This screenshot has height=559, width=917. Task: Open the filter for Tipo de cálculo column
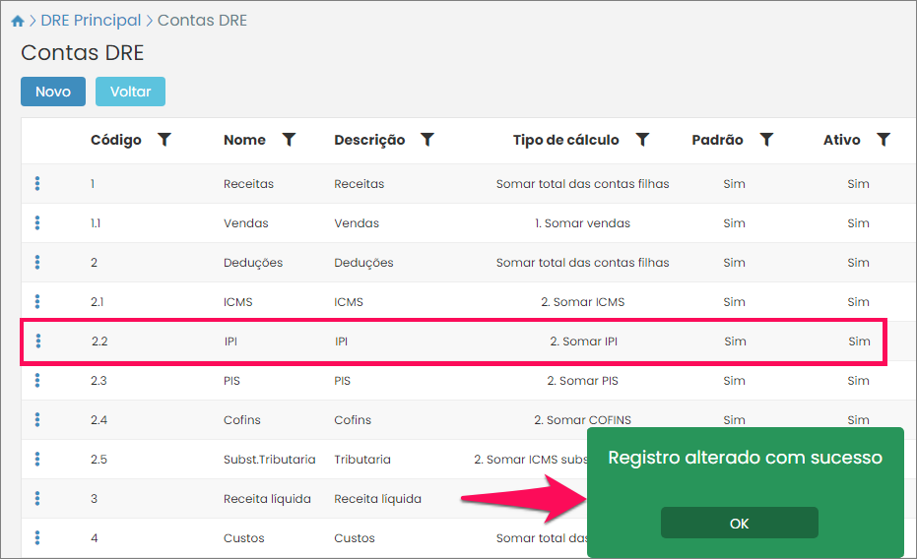(x=642, y=140)
